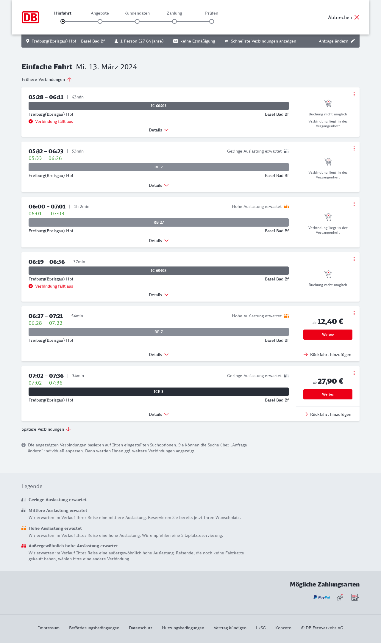
Task: Click the PayPal payment icon
Action: (x=322, y=597)
